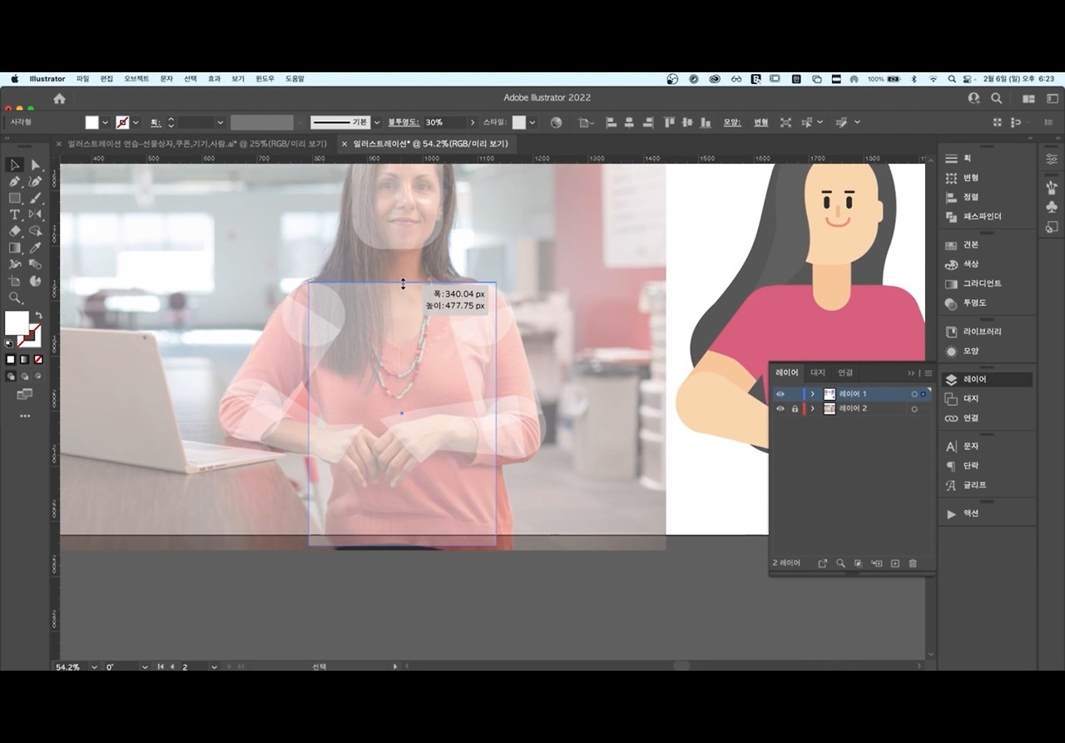The image size is (1065, 743).
Task: Click the 변형 link in control bar
Action: [760, 122]
